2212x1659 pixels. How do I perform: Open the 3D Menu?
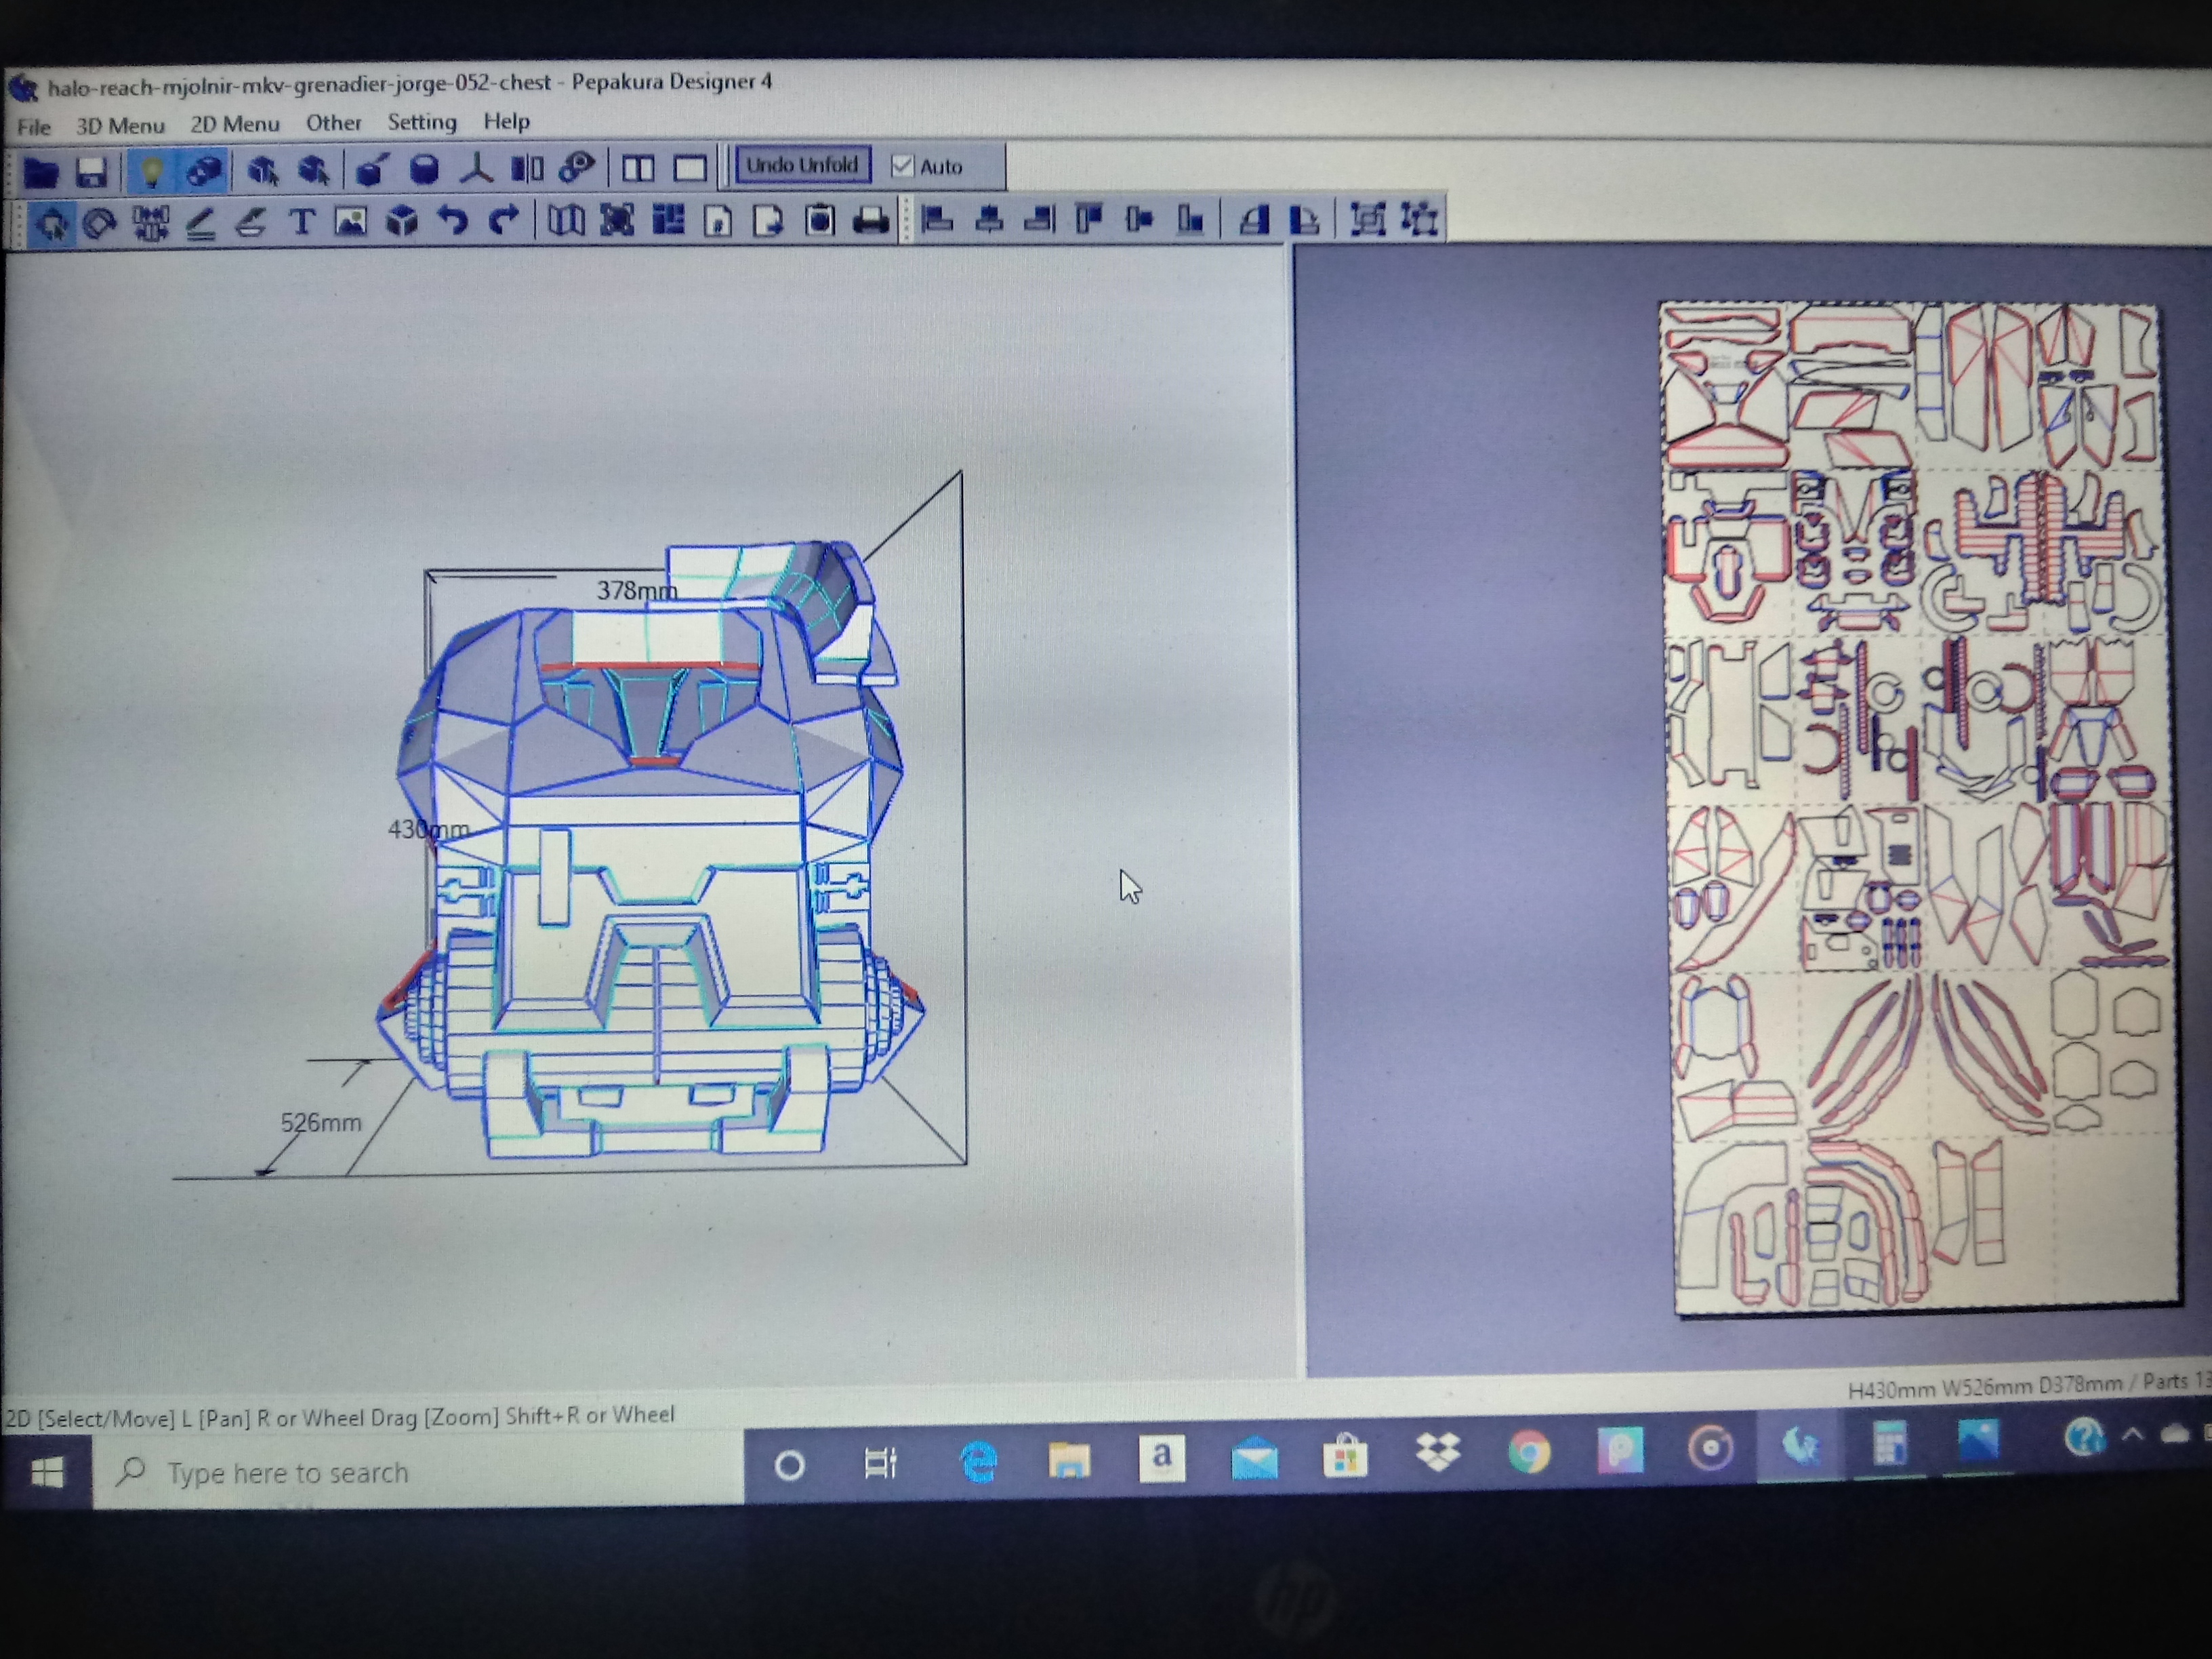point(120,126)
